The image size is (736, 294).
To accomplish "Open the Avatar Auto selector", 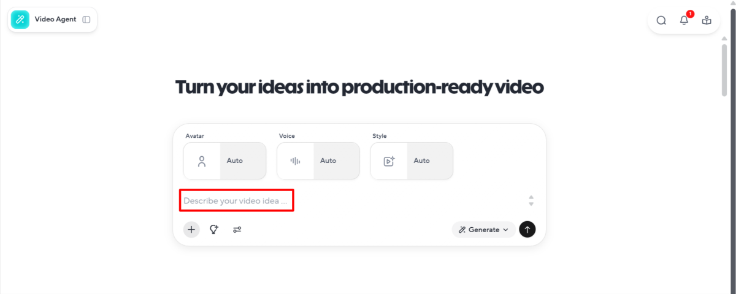I will 243,161.
